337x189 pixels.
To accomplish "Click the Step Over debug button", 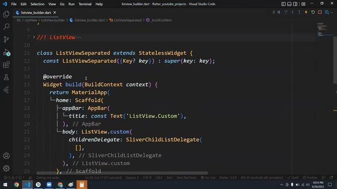I will coord(285,12).
